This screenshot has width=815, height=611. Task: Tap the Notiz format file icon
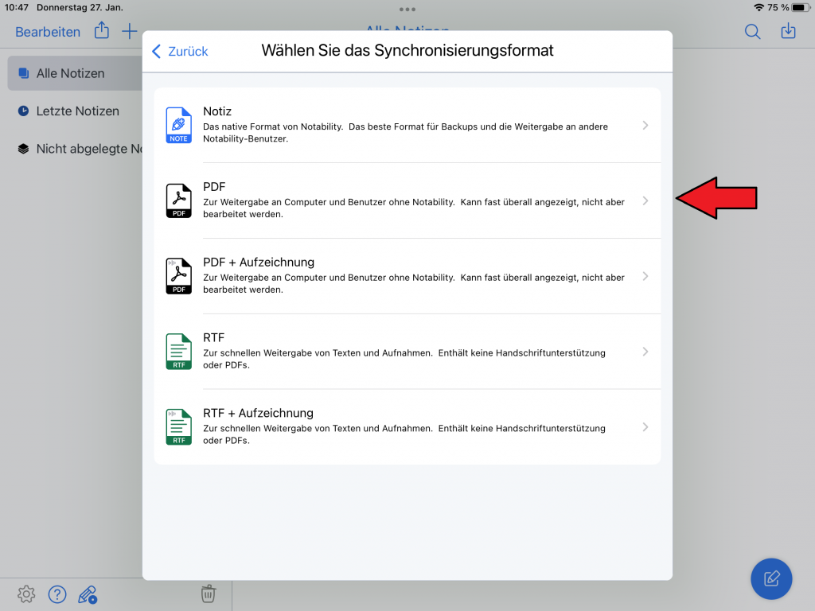tap(179, 125)
